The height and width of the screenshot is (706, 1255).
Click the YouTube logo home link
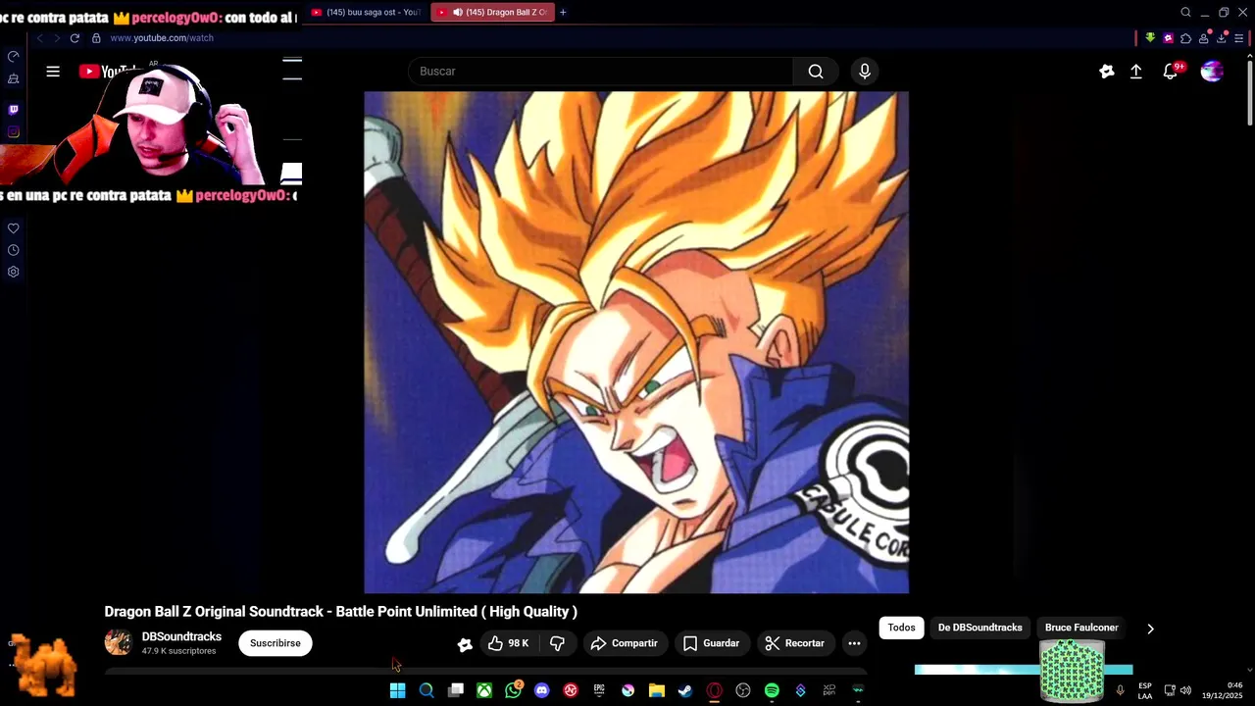[x=110, y=72]
